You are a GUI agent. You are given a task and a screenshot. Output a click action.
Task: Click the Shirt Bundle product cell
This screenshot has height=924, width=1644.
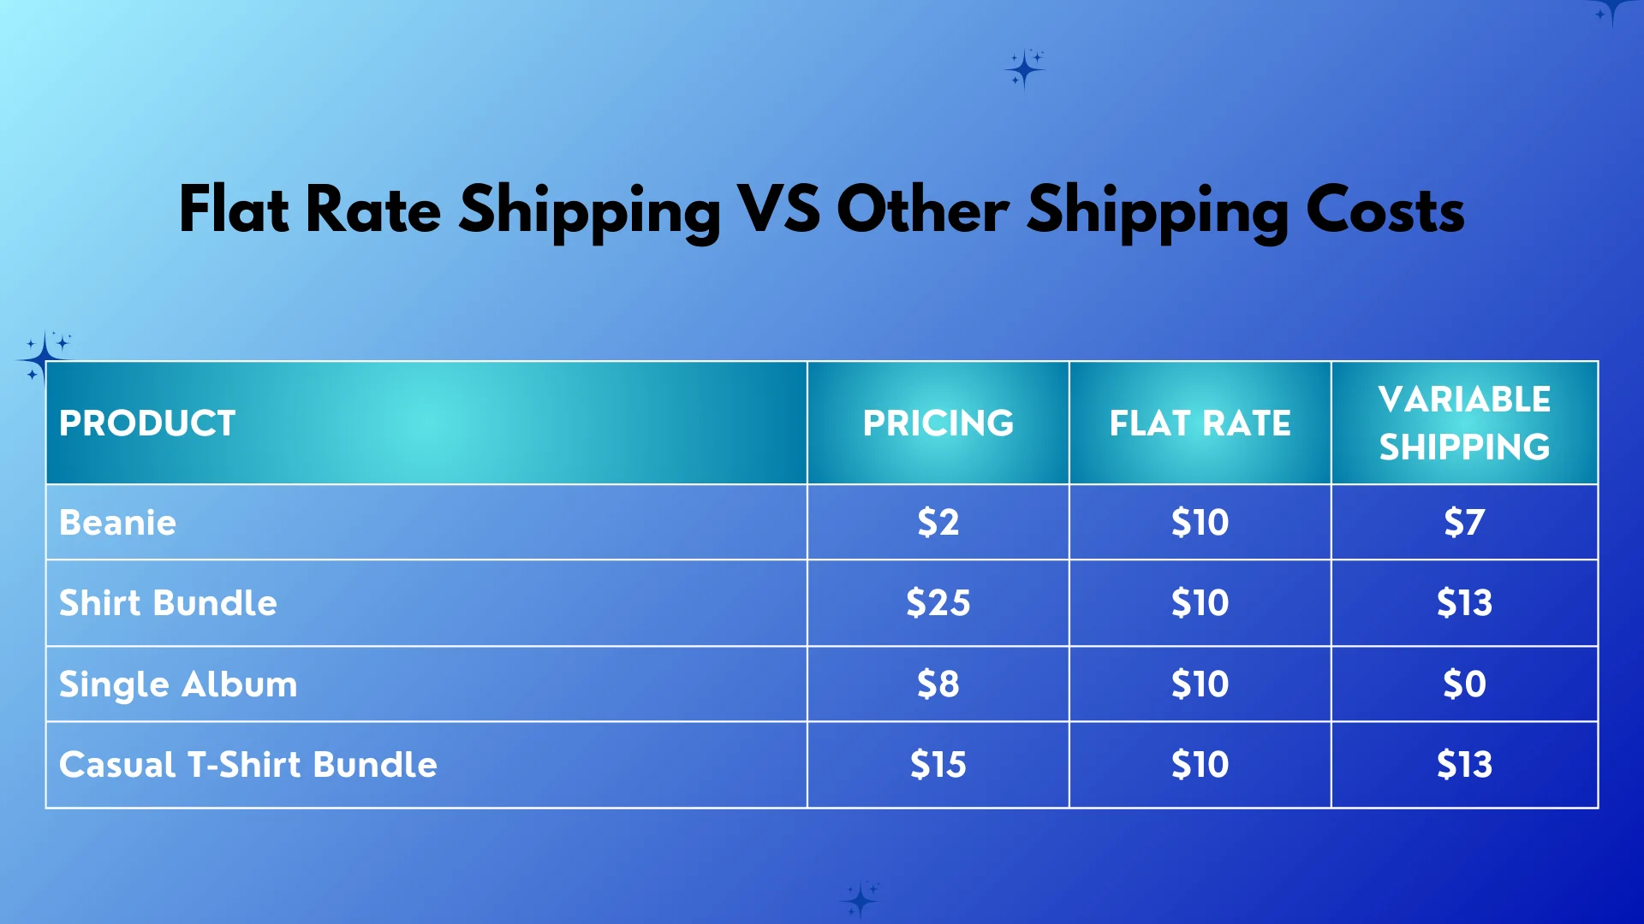pos(426,603)
